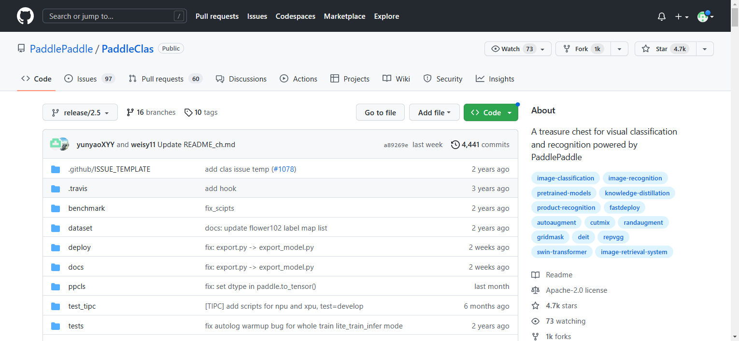
Task: Click the knowledge-distillation topic tag
Action: (x=637, y=193)
